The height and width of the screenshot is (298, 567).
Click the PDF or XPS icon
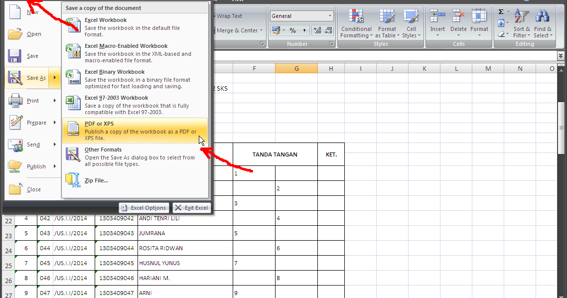click(73, 129)
